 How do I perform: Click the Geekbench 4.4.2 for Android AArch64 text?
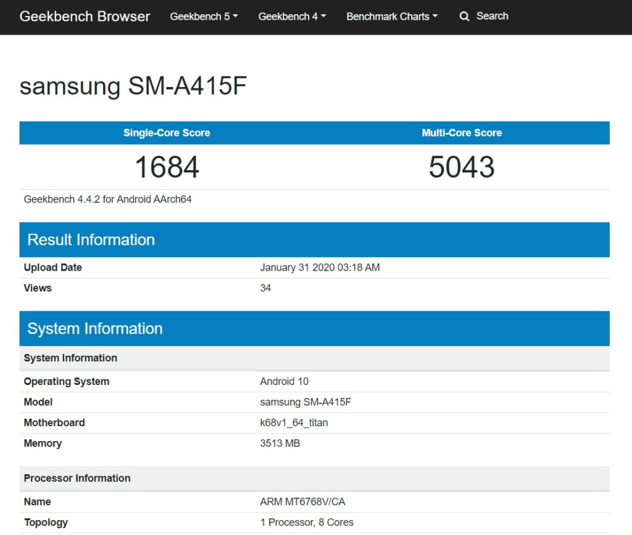[107, 200]
